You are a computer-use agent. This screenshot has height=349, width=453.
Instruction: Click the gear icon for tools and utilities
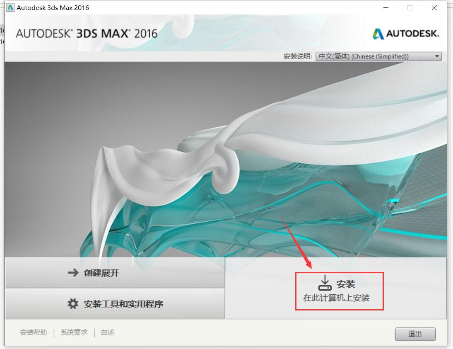(x=73, y=303)
